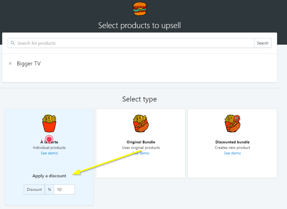This screenshot has height=209, width=287.
Task: Toggle the % discount unit button
Action: point(49,189)
